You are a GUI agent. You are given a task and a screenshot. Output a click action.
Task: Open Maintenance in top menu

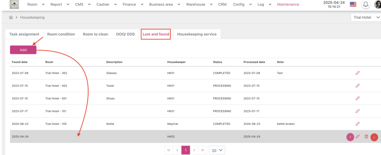point(288,4)
